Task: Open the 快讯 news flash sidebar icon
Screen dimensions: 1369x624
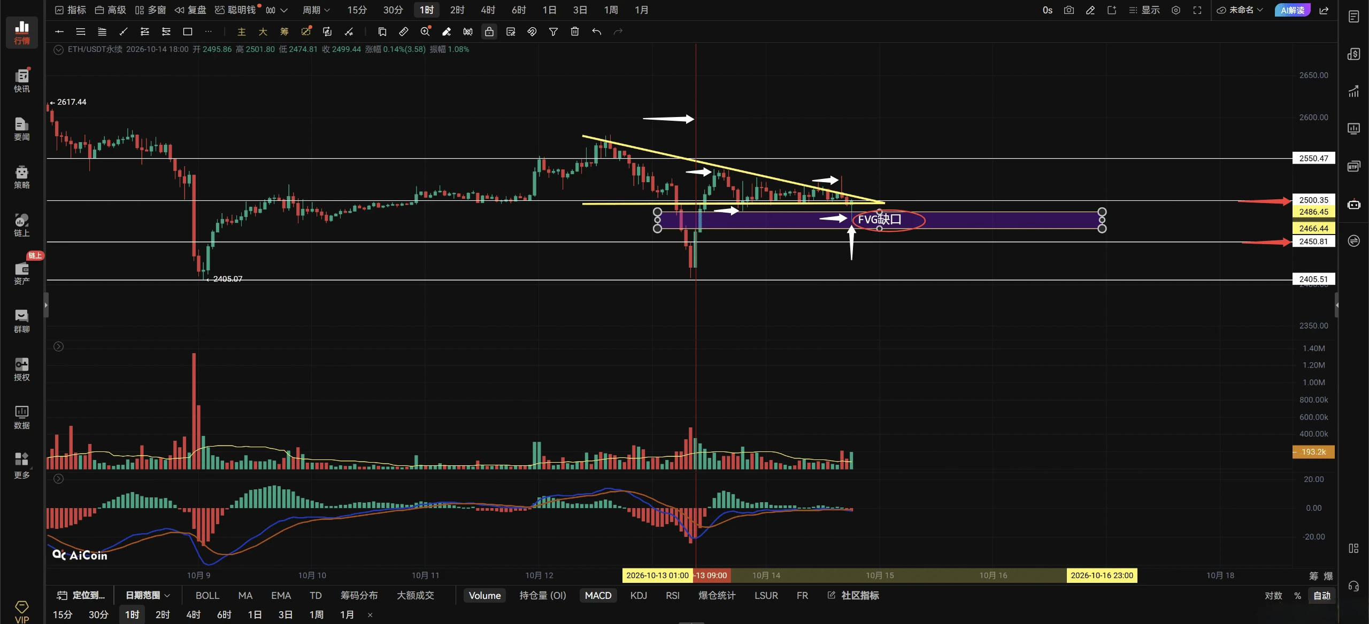Action: (22, 80)
